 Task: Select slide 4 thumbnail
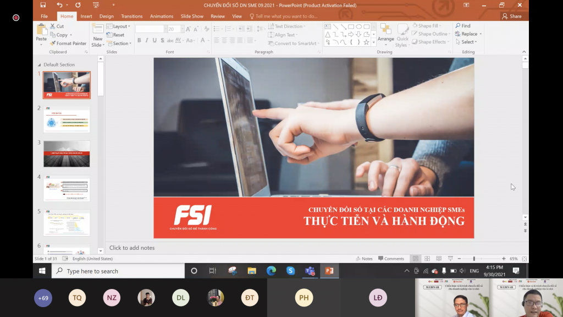click(67, 188)
